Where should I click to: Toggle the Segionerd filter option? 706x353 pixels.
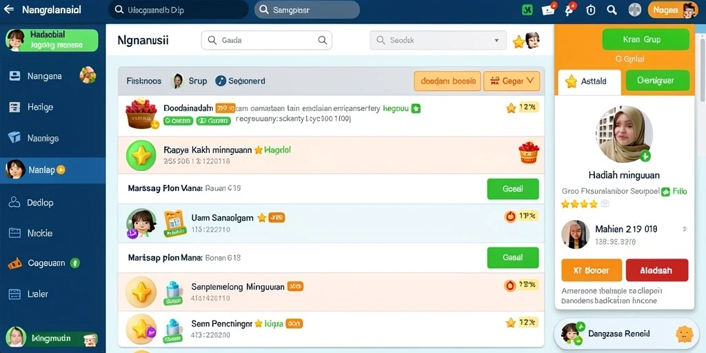(240, 81)
